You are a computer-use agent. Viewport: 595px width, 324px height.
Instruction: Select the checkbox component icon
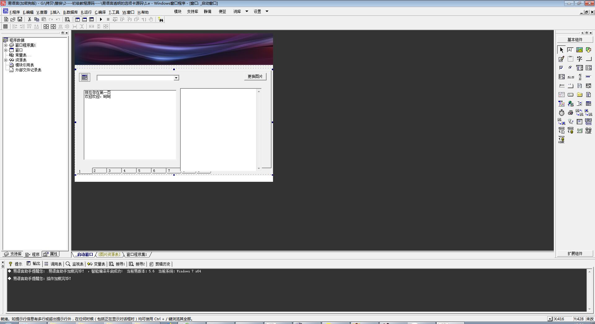561,68
